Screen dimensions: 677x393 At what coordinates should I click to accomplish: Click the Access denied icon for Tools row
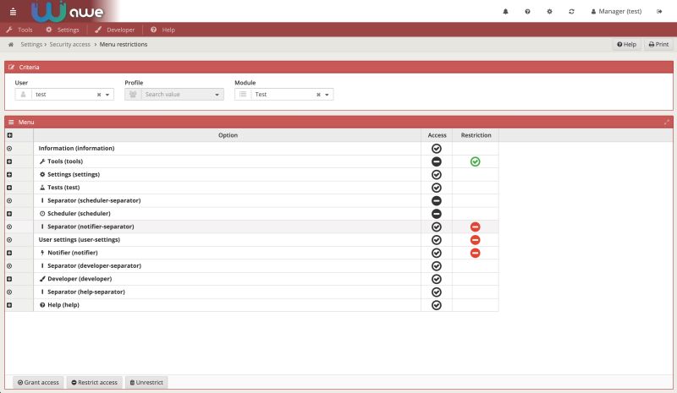tap(437, 161)
